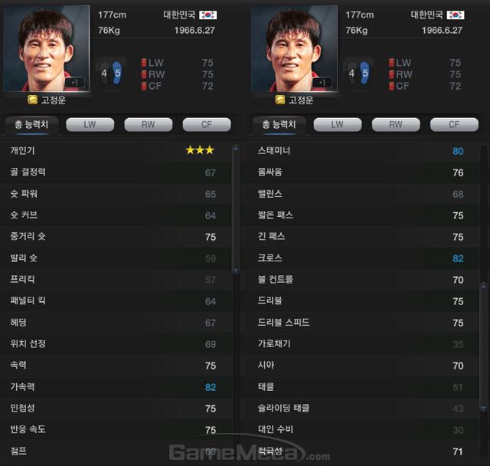Select the RW button on left panel
490x466 pixels.
point(149,125)
